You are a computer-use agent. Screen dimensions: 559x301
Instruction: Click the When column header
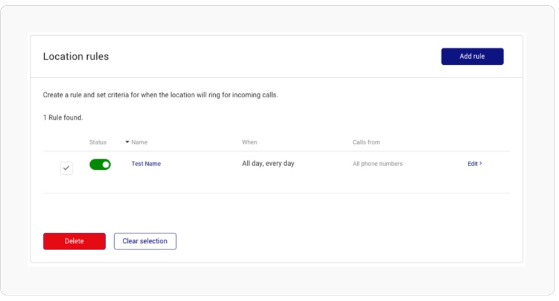pyautogui.click(x=249, y=142)
